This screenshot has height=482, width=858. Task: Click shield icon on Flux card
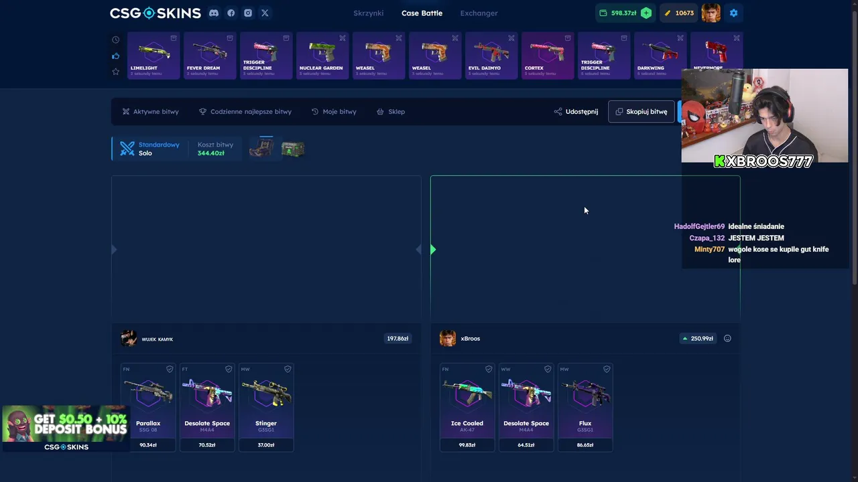tap(607, 369)
